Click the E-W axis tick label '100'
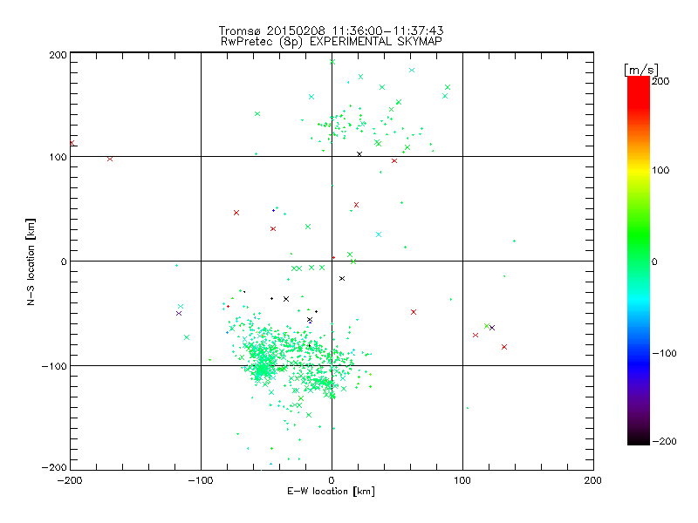Screen dimensions: 698x523 click(x=462, y=480)
